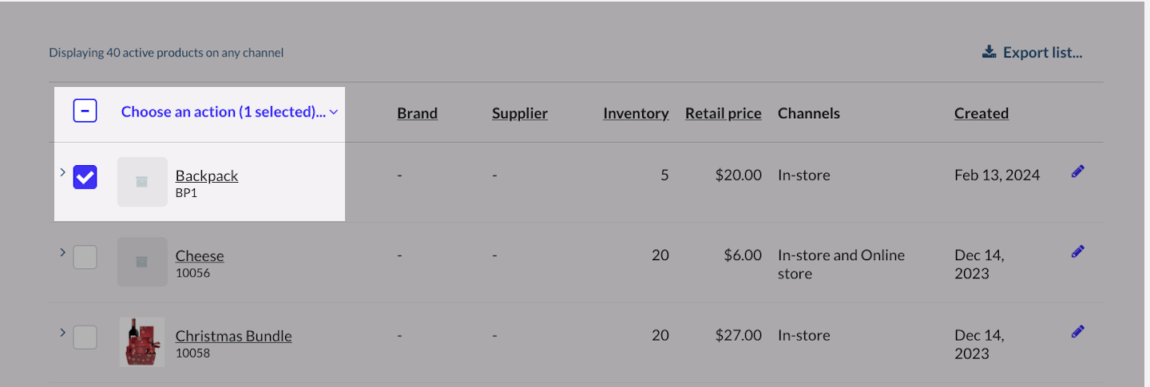Click the Backpack edit pencil icon
The width and height of the screenshot is (1150, 387).
pyautogui.click(x=1078, y=171)
